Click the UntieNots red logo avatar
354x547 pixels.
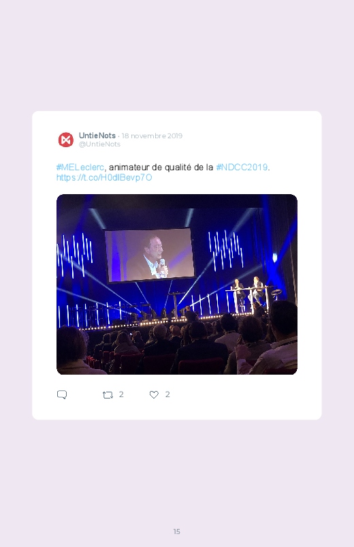pyautogui.click(x=65, y=140)
